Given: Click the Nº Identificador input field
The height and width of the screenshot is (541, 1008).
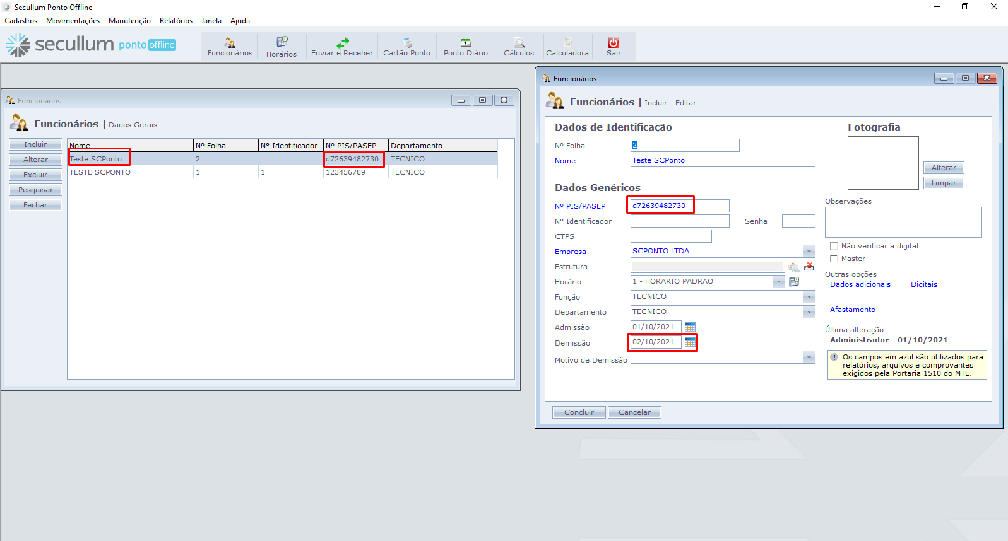Looking at the screenshot, I should click(x=680, y=221).
